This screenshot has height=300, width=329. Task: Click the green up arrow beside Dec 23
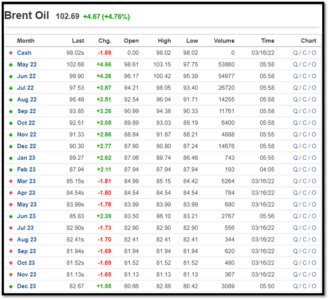(11, 286)
